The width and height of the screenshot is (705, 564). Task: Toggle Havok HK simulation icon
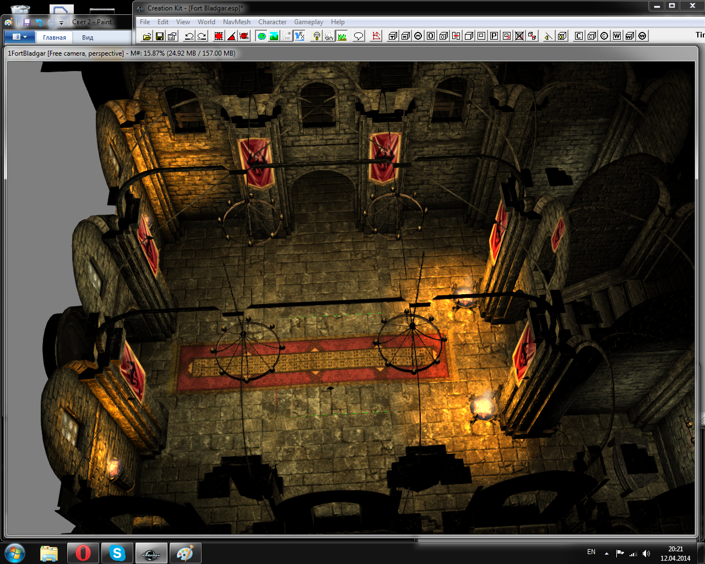pyautogui.click(x=287, y=36)
